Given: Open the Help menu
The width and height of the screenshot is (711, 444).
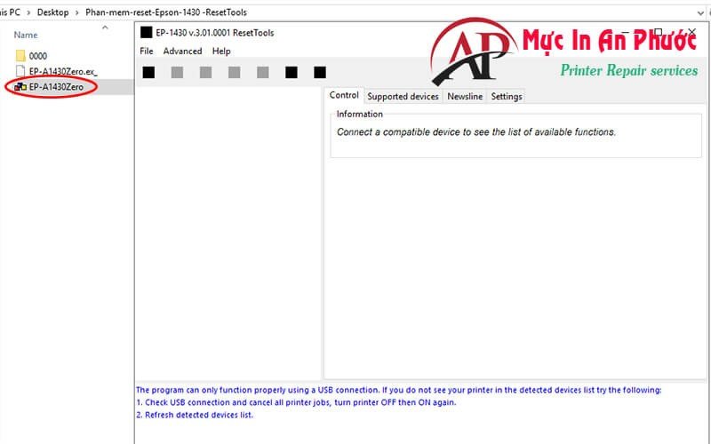Looking at the screenshot, I should pos(221,52).
